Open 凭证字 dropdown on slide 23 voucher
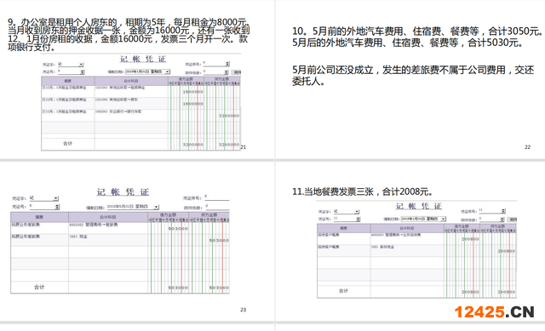The width and height of the screenshot is (545, 331). [x=56, y=198]
